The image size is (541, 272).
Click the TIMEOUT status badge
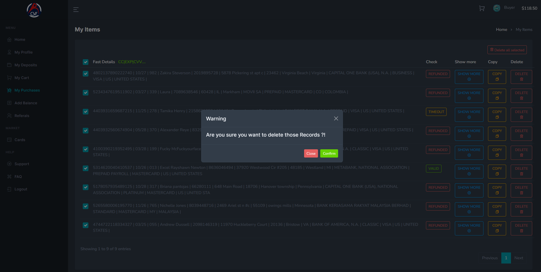coord(436,112)
